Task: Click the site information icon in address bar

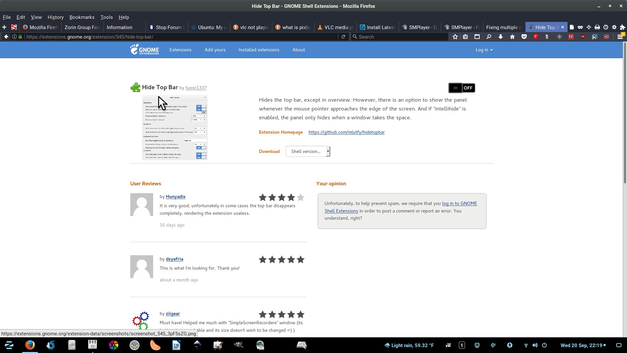Action: (14, 37)
